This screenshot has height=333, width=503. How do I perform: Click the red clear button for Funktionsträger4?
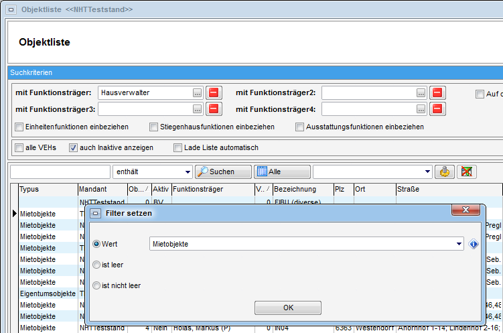(437, 109)
